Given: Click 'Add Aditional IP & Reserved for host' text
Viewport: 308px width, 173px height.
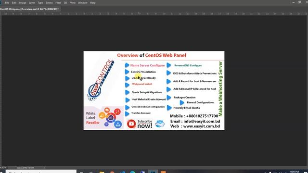Looking at the screenshot, I should 194,89.
